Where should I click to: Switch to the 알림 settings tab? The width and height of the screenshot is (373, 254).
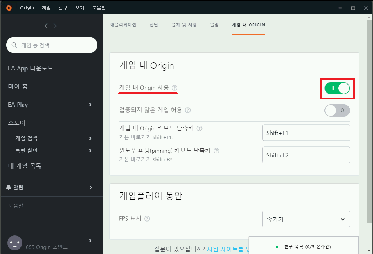[214, 25]
